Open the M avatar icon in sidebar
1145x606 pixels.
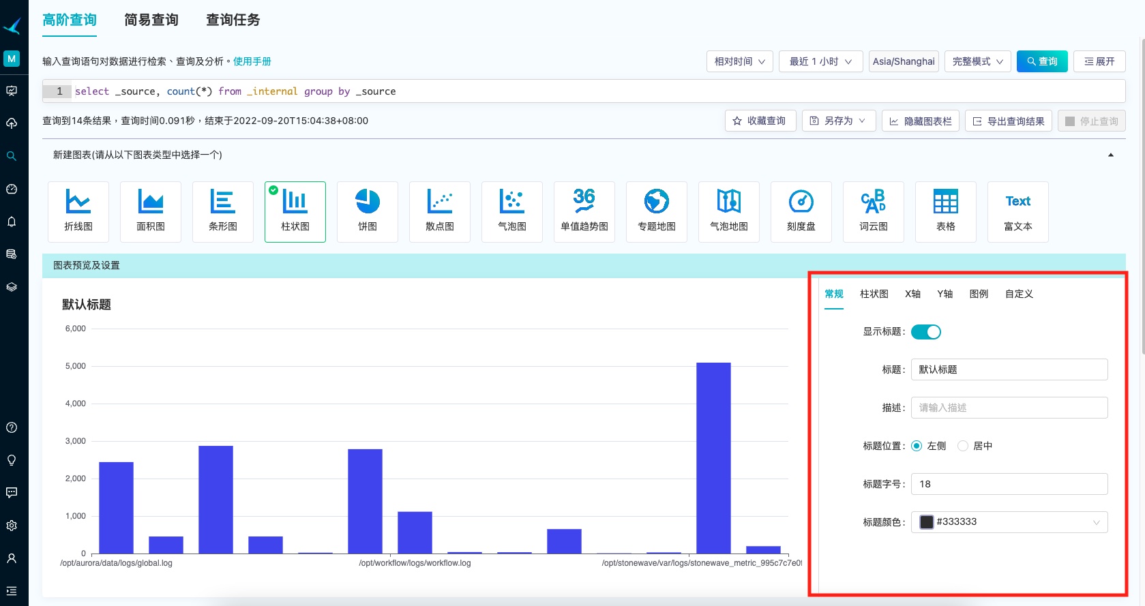point(12,59)
